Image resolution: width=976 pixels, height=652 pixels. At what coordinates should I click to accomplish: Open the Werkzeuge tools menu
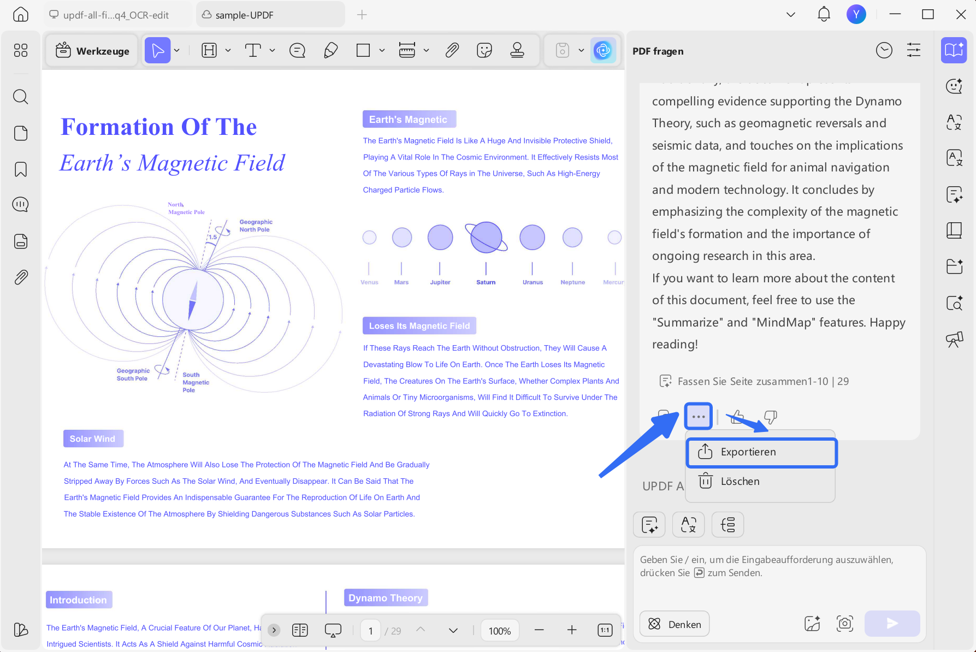(92, 51)
